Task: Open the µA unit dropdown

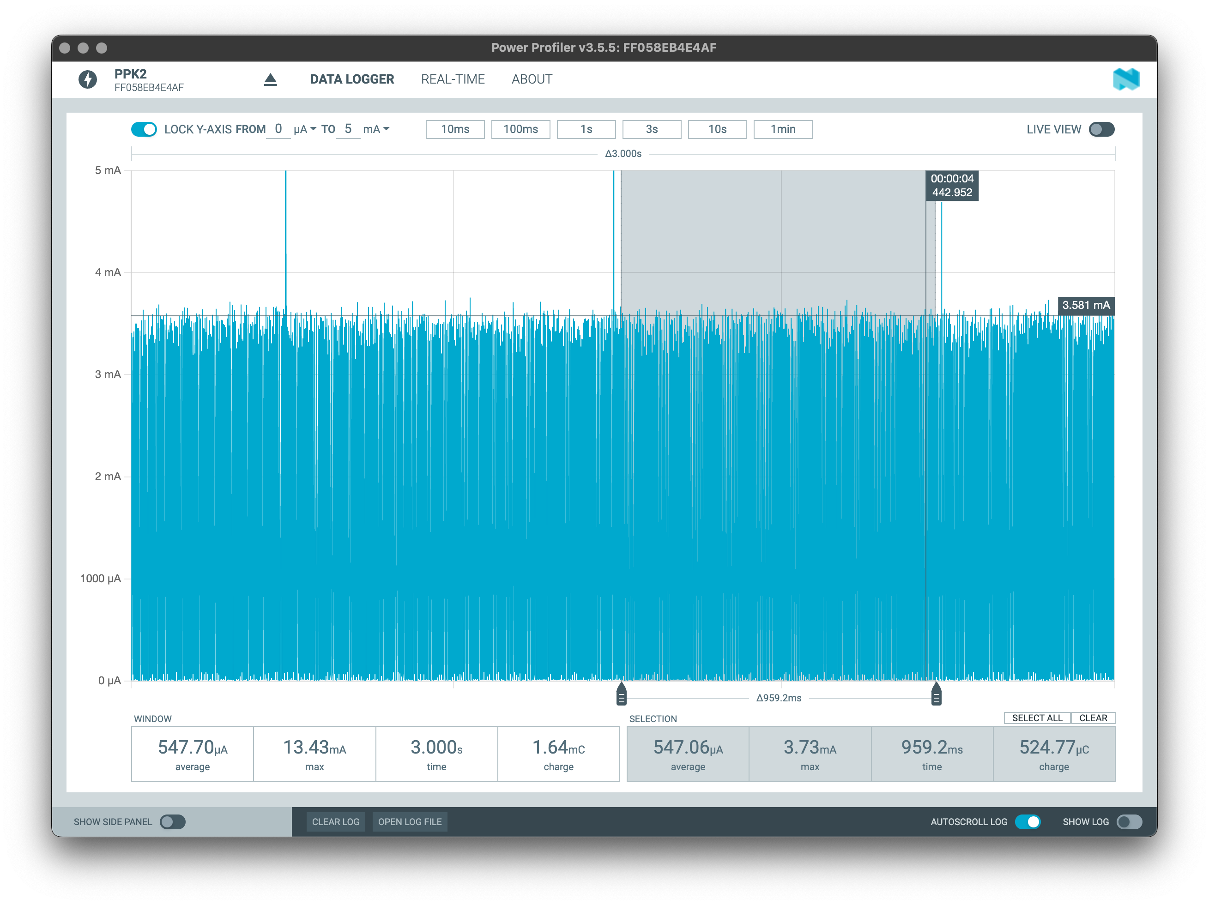Action: pyautogui.click(x=305, y=130)
